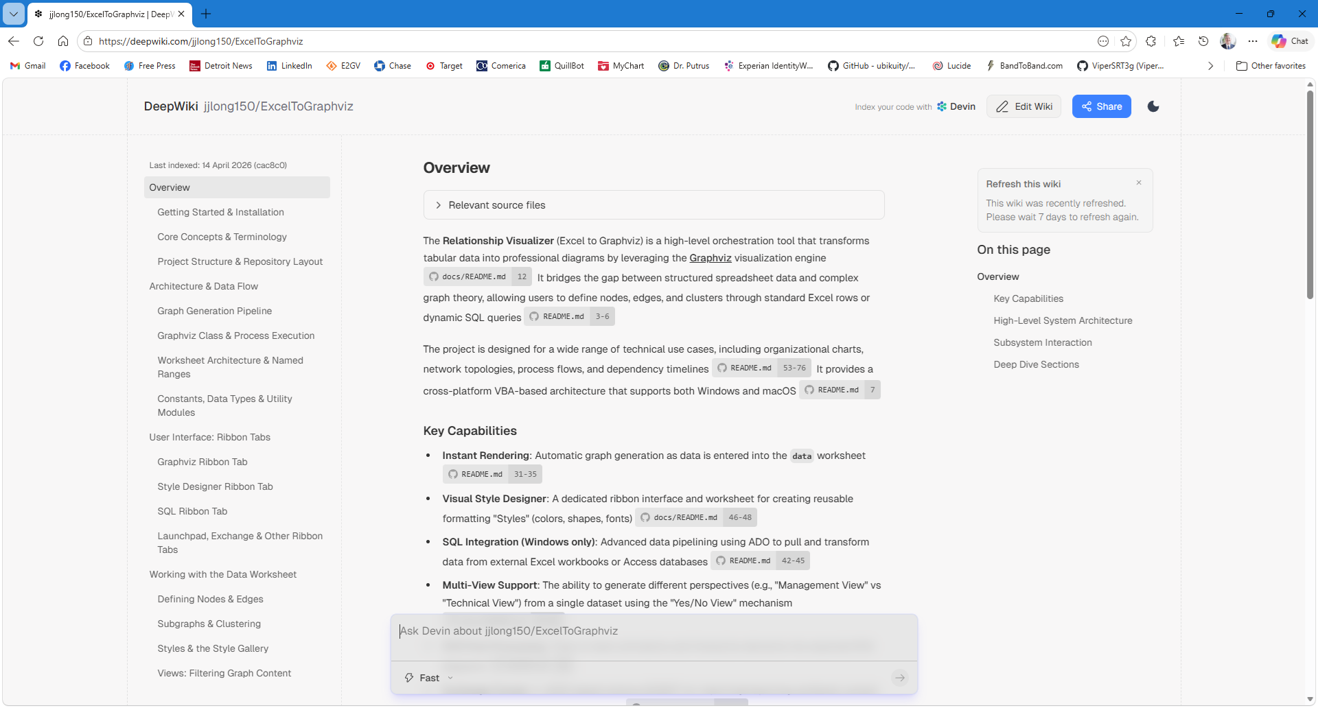This screenshot has height=708, width=1318.
Task: Open the Graphviz hyperlink in overview text
Action: click(x=710, y=258)
